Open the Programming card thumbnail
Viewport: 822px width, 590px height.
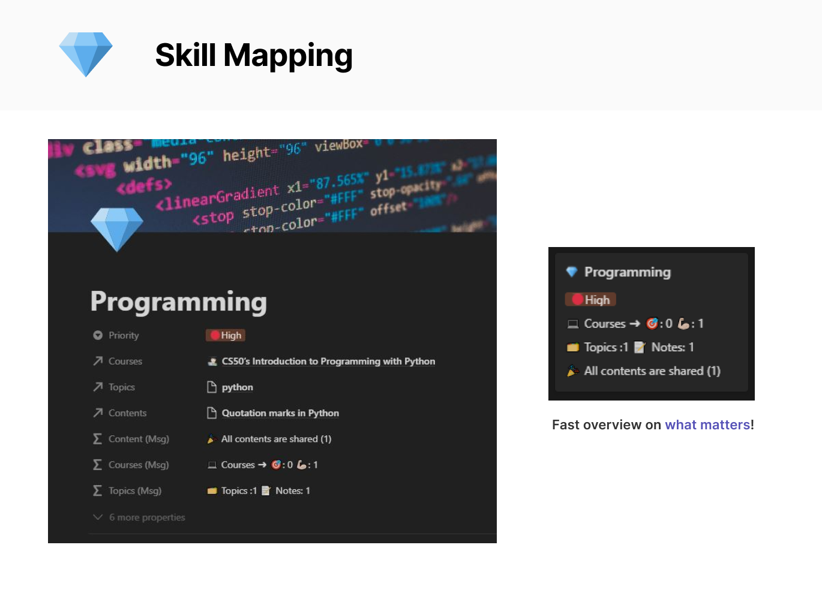[x=652, y=324]
